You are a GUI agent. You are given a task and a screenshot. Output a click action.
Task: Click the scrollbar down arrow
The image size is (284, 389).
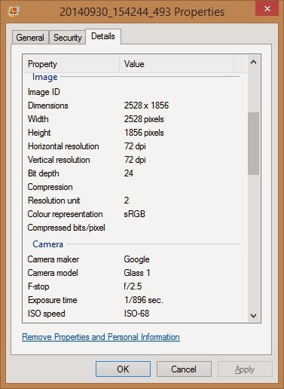[x=253, y=316]
